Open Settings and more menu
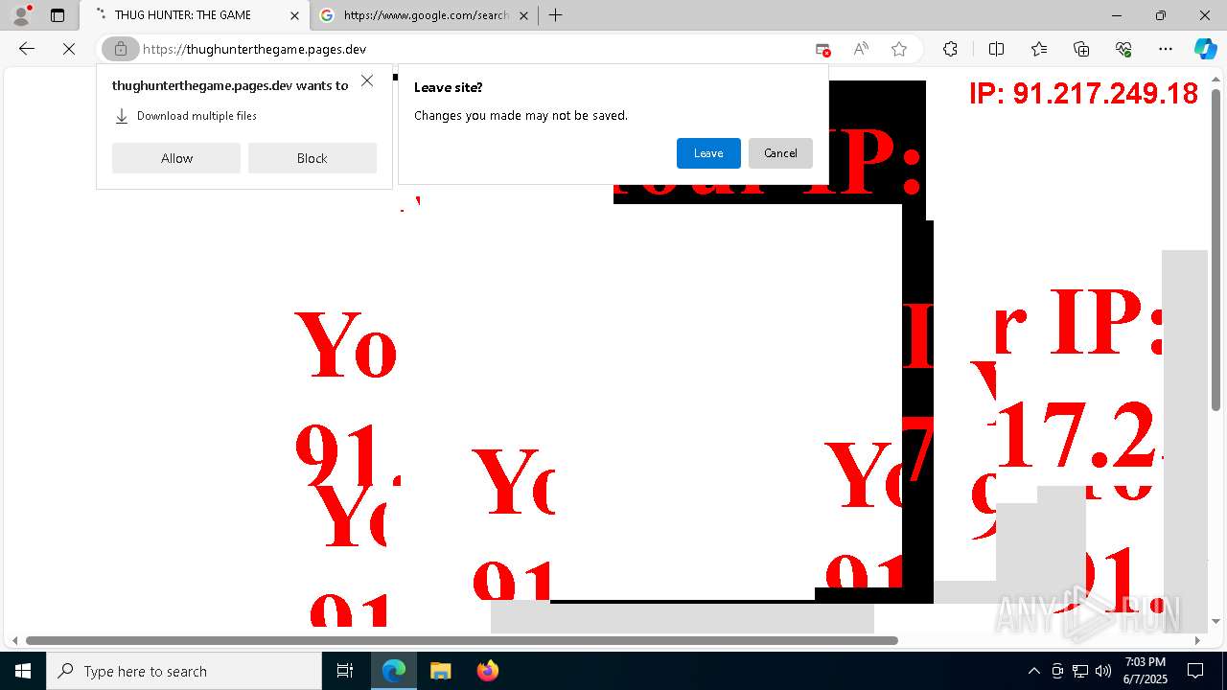 pyautogui.click(x=1166, y=49)
